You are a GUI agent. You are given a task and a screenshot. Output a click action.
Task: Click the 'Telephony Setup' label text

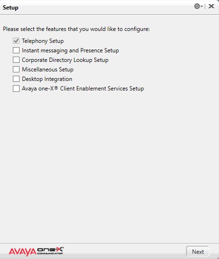coord(43,41)
